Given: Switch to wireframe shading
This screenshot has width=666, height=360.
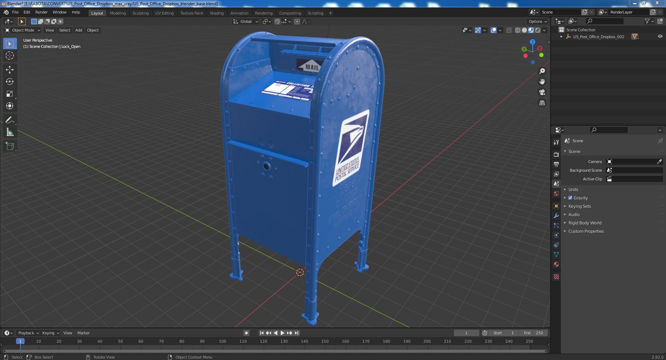Looking at the screenshot, I should pyautogui.click(x=518, y=31).
